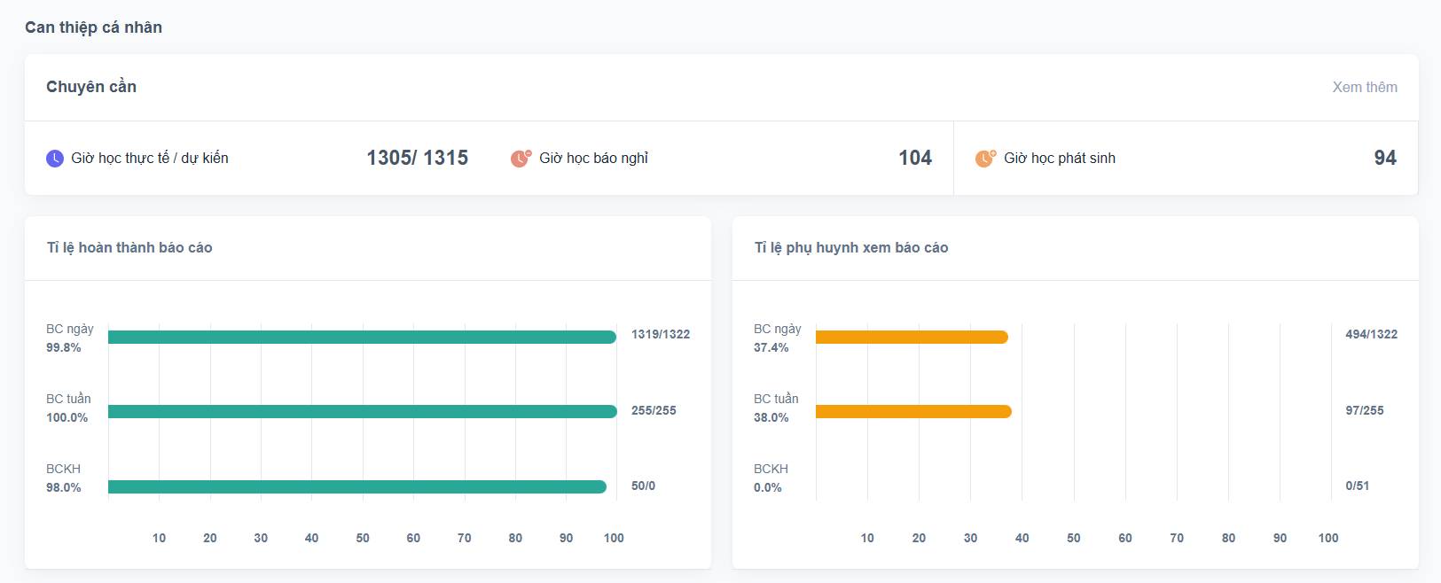Click the 1319/1322 daily report count
Screen dimensions: 1441x583
pos(660,334)
